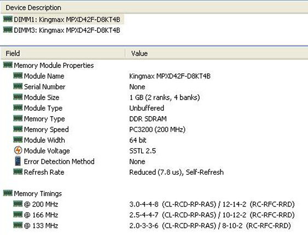The image size is (308, 235).
Task: Click the value 1 GB (2 ranks, 4 banks)
Action: pos(165,98)
